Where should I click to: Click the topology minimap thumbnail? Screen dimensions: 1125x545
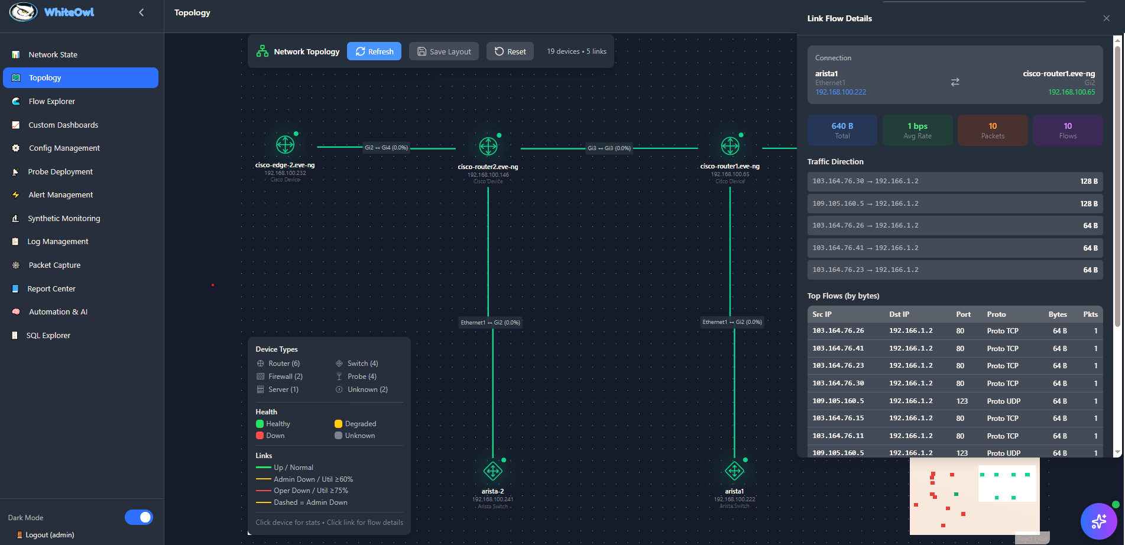pos(974,497)
